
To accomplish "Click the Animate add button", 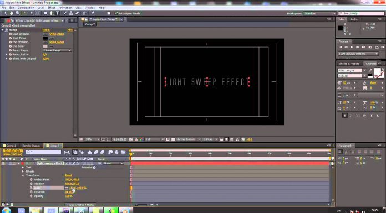I will click(x=94, y=167).
